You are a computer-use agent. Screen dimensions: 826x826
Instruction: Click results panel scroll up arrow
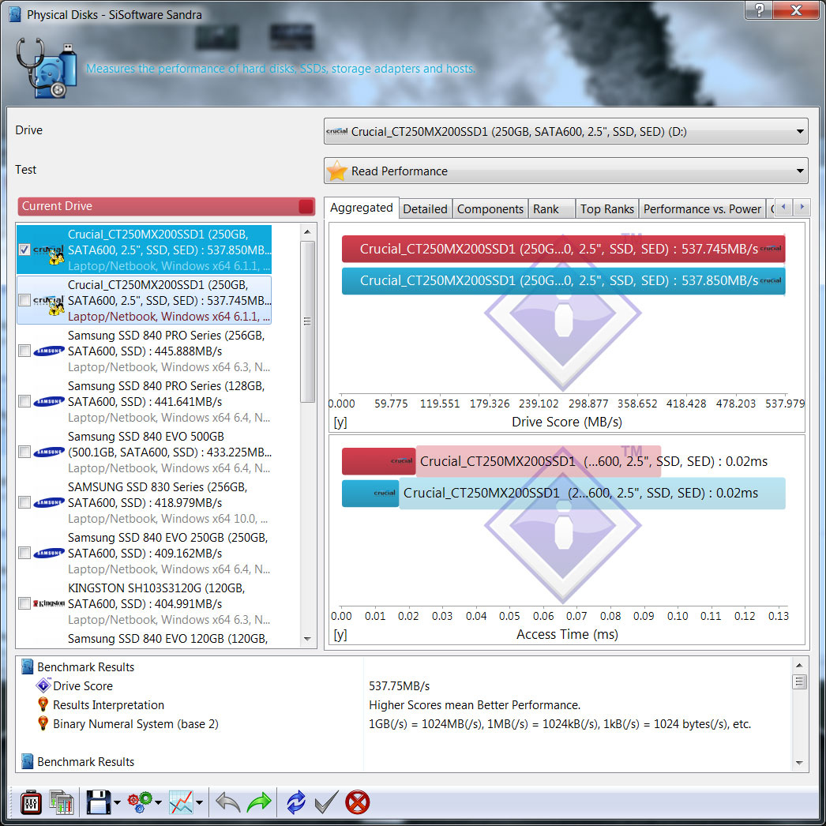(799, 666)
